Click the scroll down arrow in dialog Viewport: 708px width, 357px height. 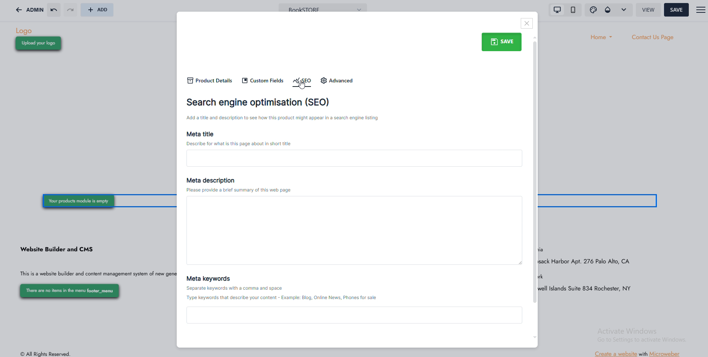535,337
